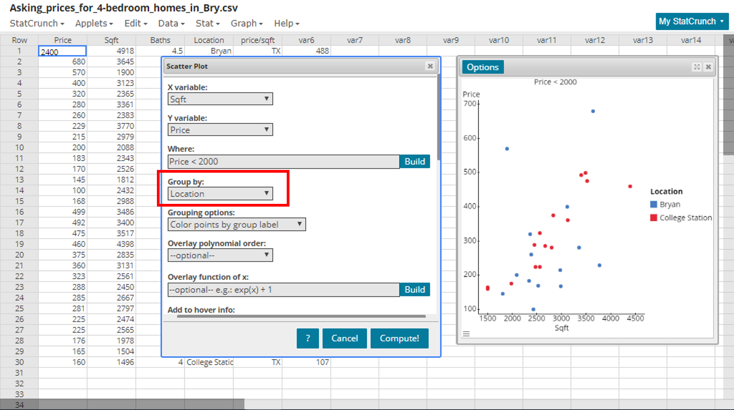Click Build next to the Where field

point(415,162)
